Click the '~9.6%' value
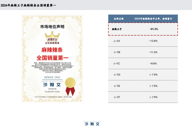 (x=153, y=64)
